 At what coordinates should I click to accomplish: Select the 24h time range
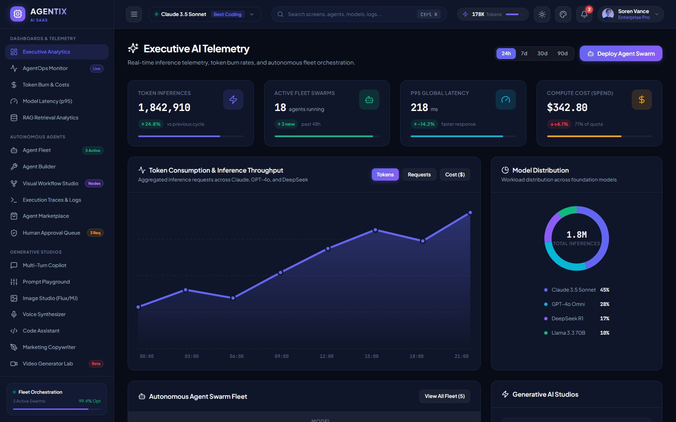[x=506, y=54]
